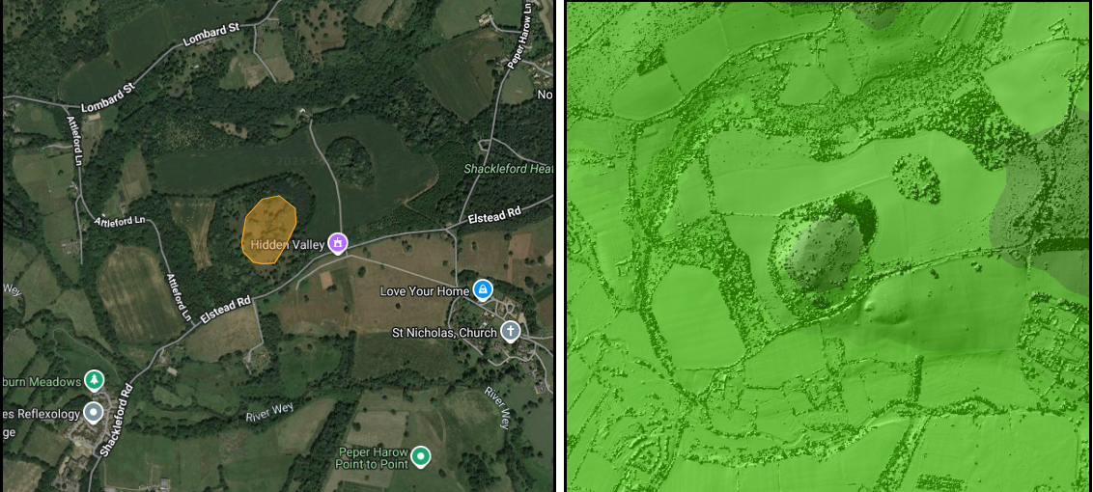Open the Love Your Home label
The height and width of the screenshot is (492, 1093).
(x=425, y=290)
